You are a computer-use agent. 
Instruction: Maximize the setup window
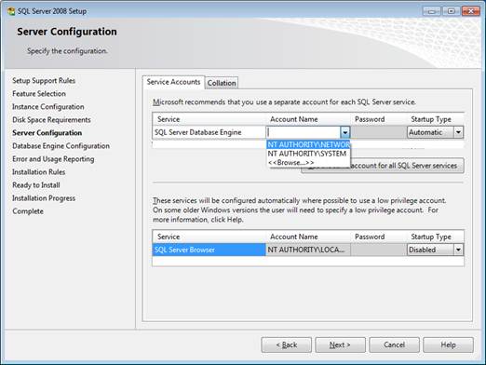pyautogui.click(x=451, y=11)
